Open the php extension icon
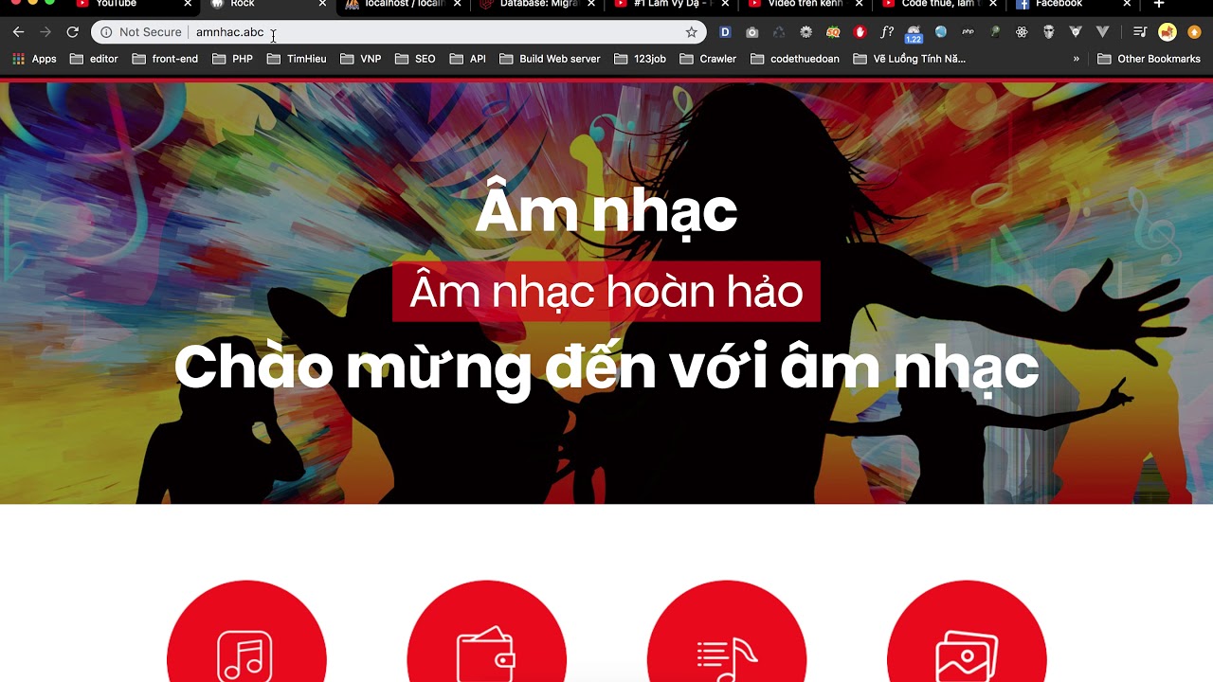Screen dimensions: 1213x682 pyautogui.click(x=968, y=32)
